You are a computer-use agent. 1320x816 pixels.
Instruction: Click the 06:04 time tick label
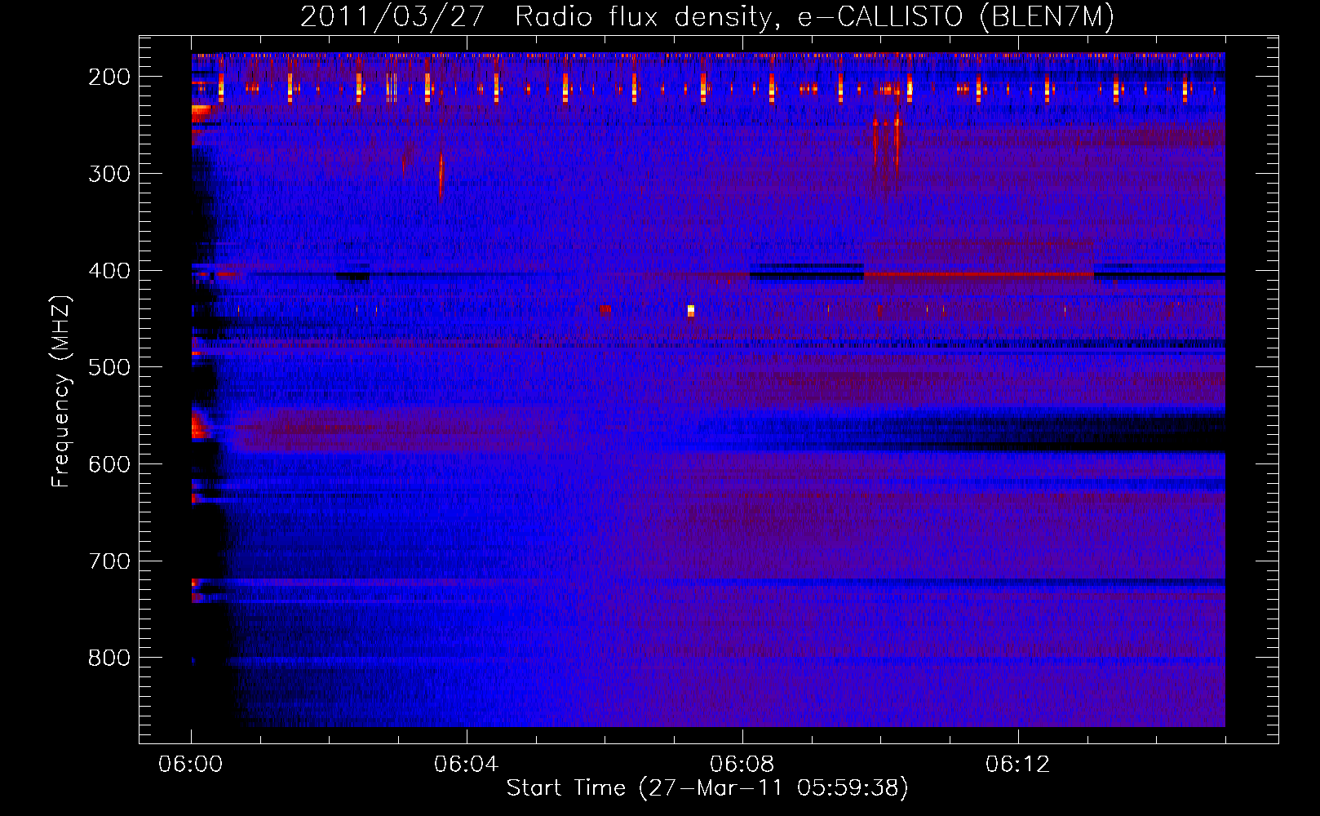click(x=467, y=765)
